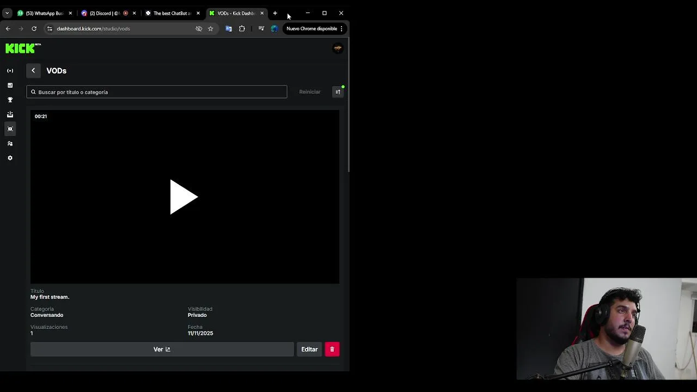
Task: Open the sort/filter icon with green dot
Action: pos(338,92)
